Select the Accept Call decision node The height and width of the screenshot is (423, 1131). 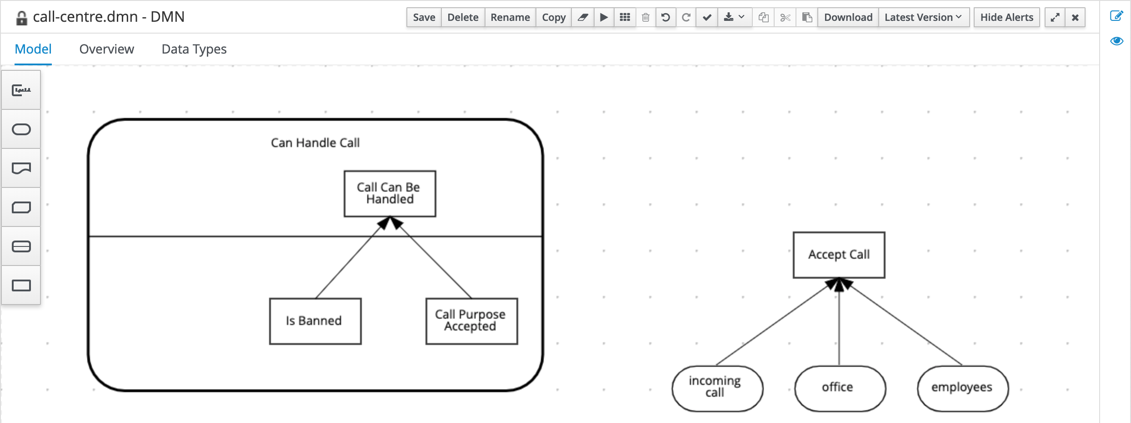click(x=839, y=255)
